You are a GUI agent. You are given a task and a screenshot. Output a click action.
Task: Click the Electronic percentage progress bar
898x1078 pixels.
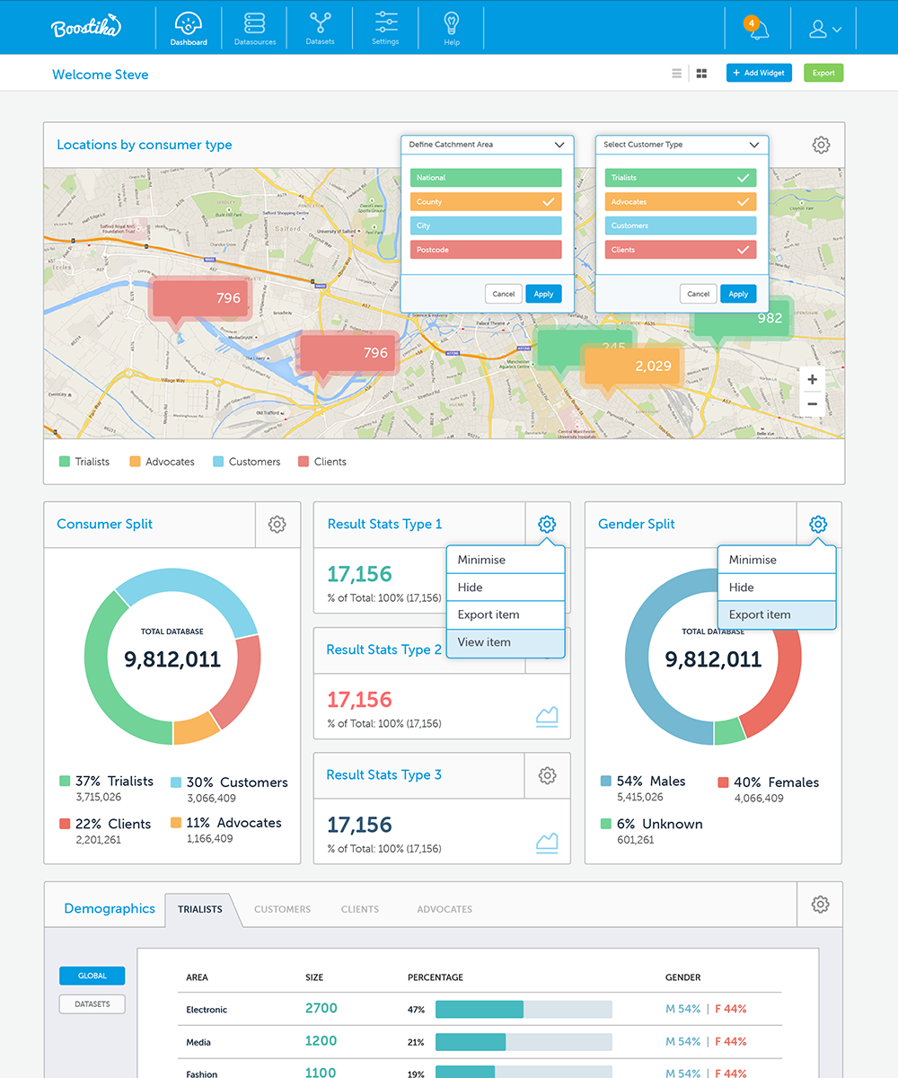(x=524, y=1010)
